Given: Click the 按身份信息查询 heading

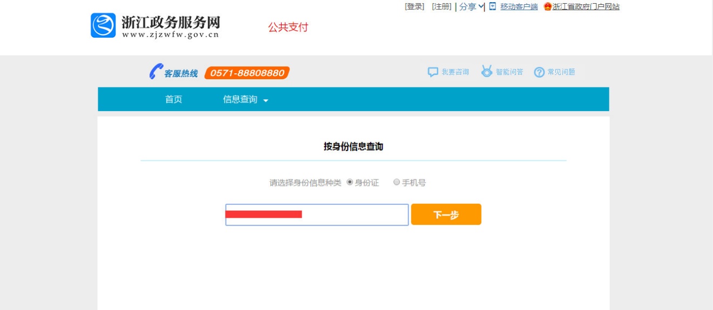Looking at the screenshot, I should point(354,147).
